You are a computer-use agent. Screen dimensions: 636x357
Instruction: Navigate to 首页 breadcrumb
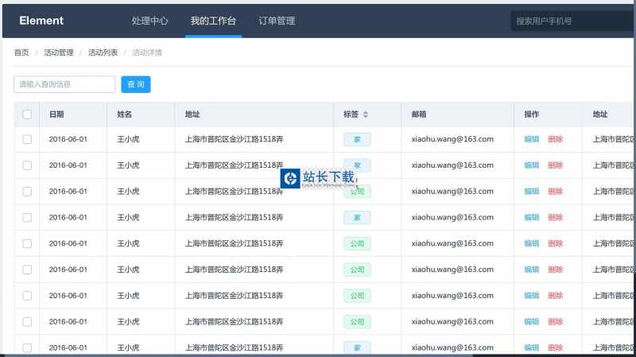pos(21,52)
